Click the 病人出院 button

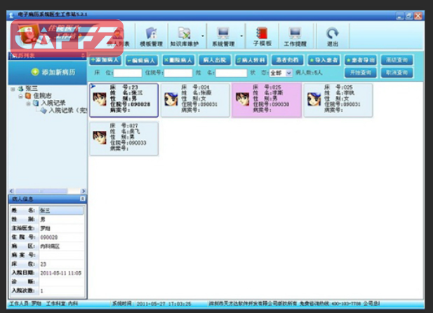(214, 60)
